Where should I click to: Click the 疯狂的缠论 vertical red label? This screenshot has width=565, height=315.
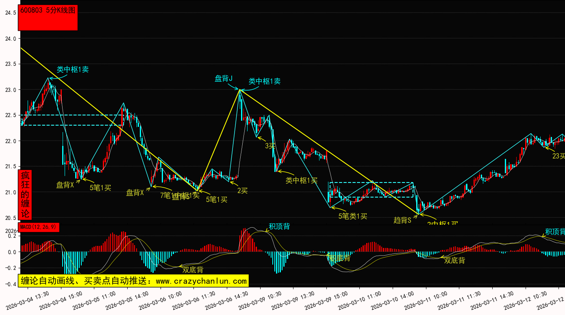(x=25, y=195)
